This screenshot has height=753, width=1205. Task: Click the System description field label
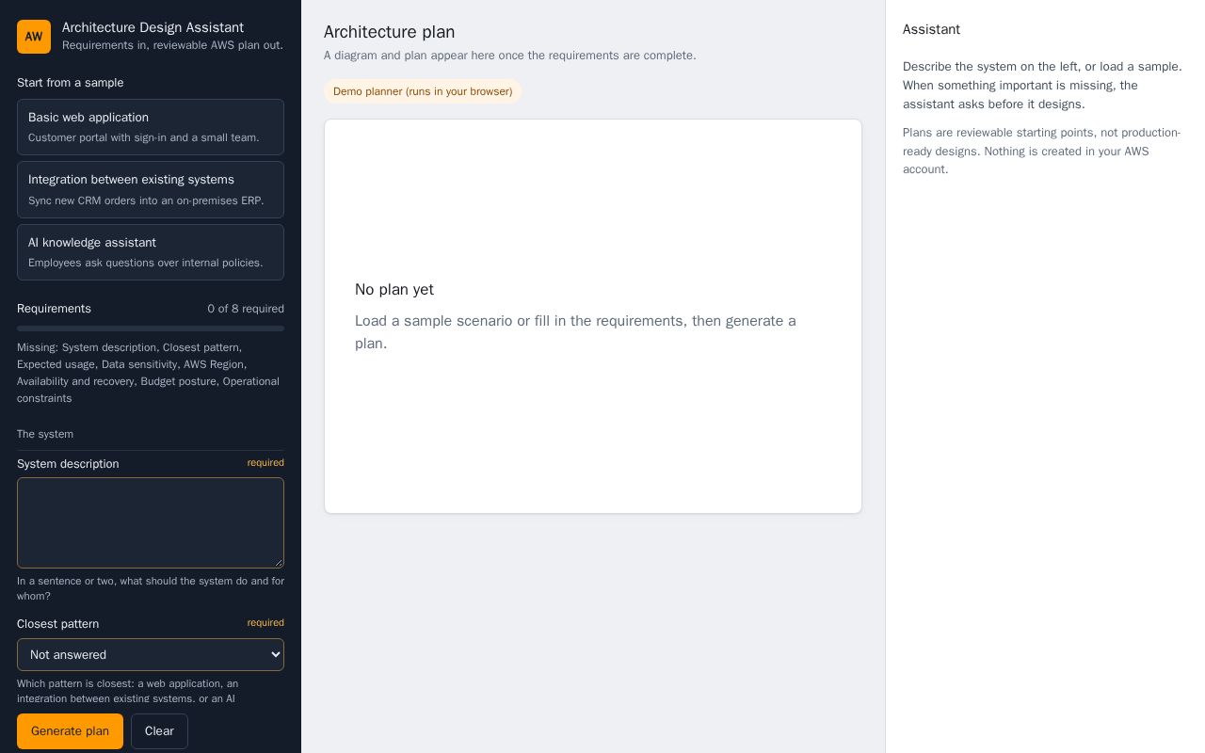tap(68, 464)
